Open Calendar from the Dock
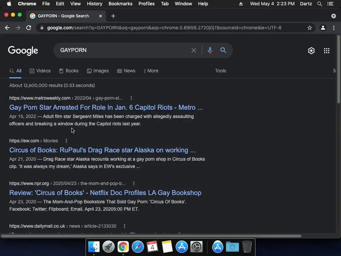 click(x=152, y=247)
